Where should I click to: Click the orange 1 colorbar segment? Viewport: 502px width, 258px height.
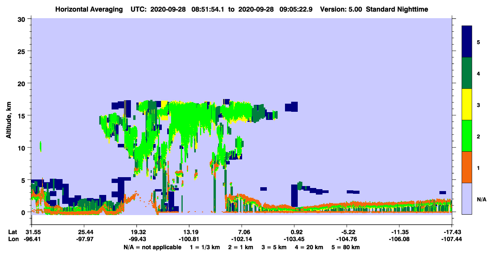(x=467, y=167)
